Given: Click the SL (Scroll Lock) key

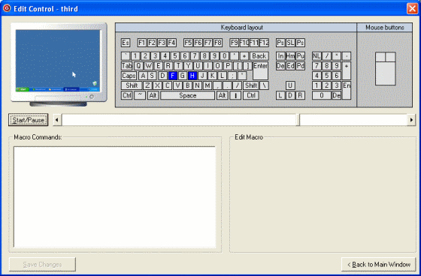Looking at the screenshot, I should tap(290, 43).
